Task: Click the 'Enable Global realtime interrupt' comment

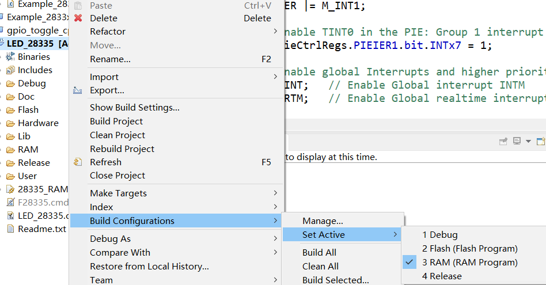Action: pos(437,98)
